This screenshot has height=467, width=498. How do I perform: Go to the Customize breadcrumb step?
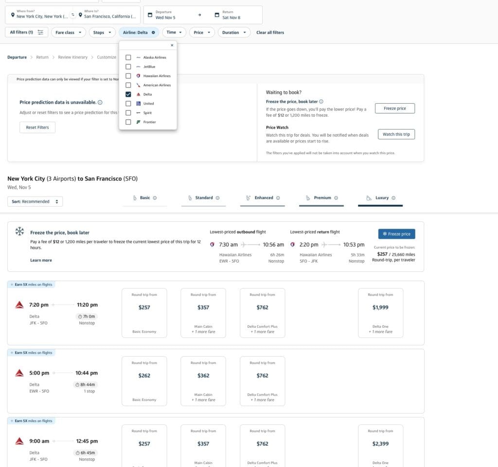pyautogui.click(x=107, y=57)
